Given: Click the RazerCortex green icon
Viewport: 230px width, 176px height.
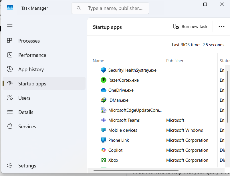Looking at the screenshot, I should [103, 80].
